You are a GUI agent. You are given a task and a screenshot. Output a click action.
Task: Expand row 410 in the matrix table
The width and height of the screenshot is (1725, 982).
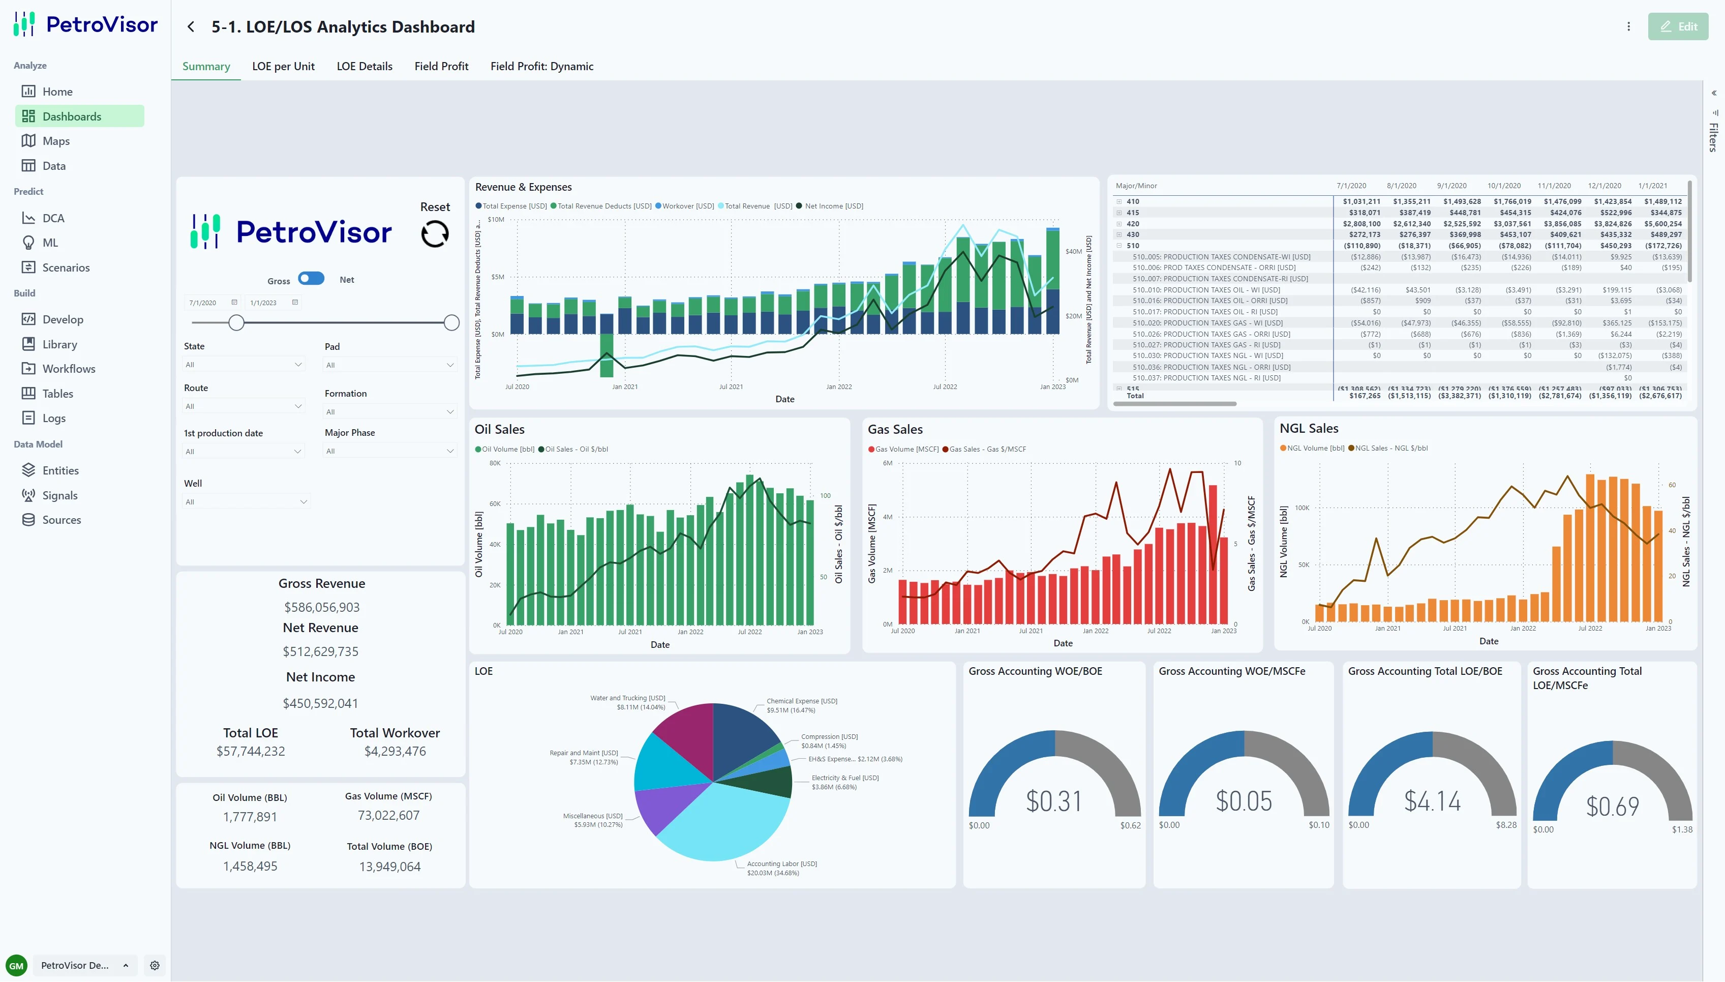[x=1119, y=202]
